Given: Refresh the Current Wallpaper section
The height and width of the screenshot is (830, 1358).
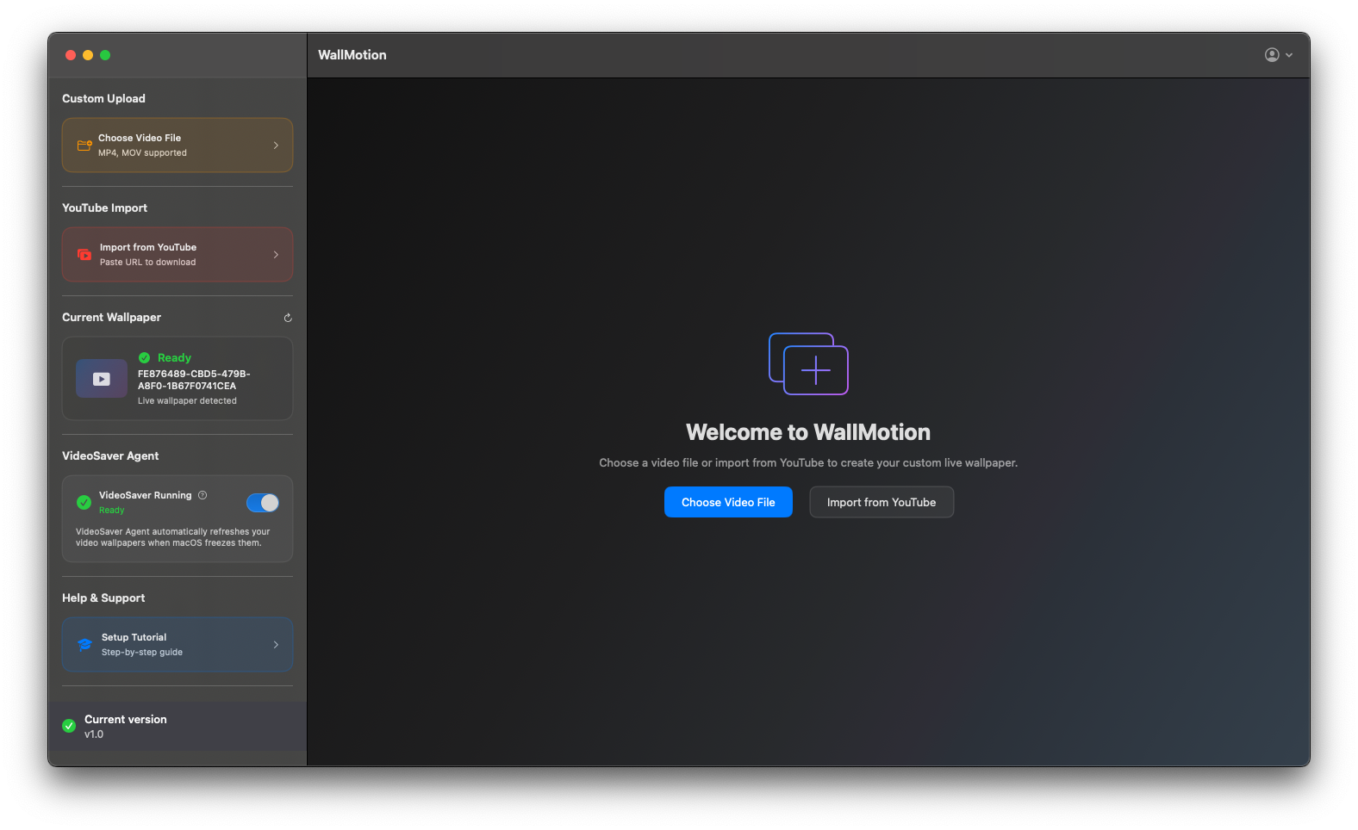Looking at the screenshot, I should pyautogui.click(x=288, y=318).
